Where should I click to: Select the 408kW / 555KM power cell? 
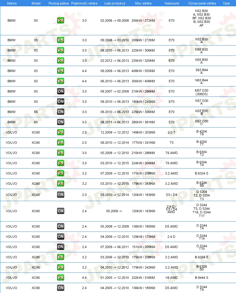tap(143, 71)
